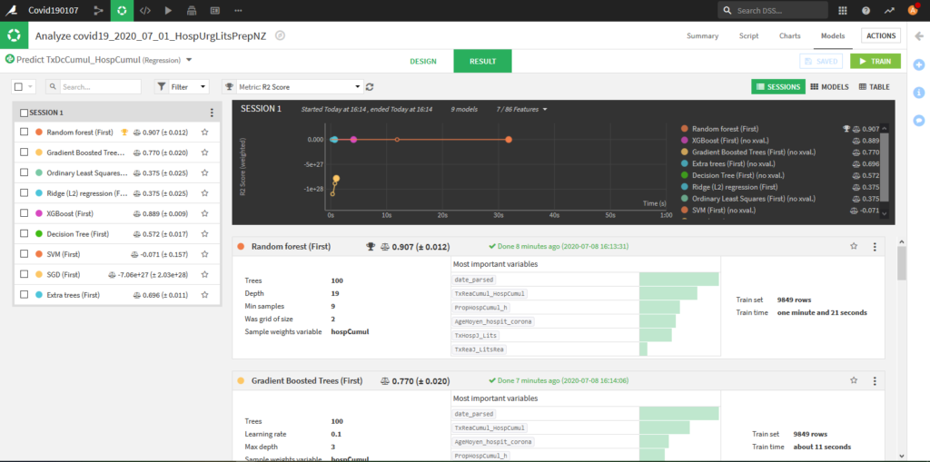This screenshot has height=462, width=930.
Task: Expand the Filter dropdown
Action: tap(182, 86)
